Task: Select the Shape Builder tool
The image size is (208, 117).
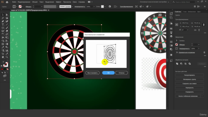Action: coord(3,41)
